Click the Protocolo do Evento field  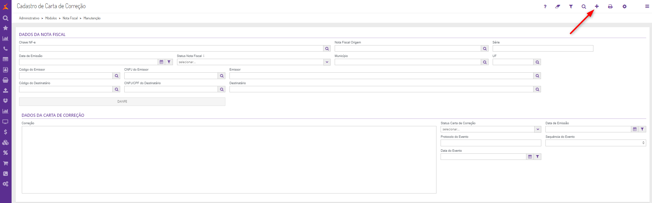click(491, 143)
